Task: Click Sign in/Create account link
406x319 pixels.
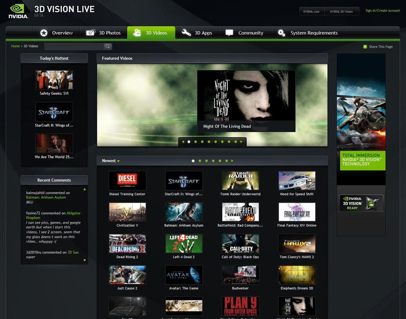Action: [x=383, y=10]
